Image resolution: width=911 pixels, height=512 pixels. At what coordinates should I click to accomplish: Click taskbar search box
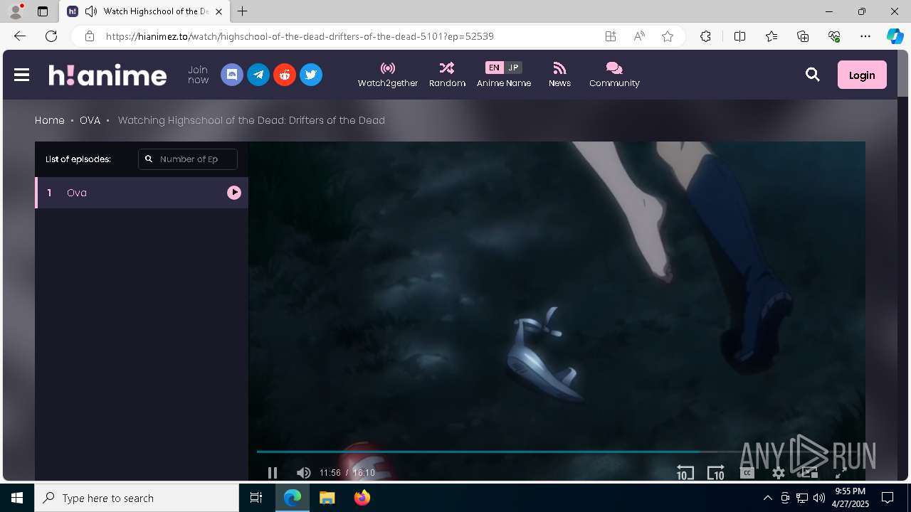[x=137, y=498]
